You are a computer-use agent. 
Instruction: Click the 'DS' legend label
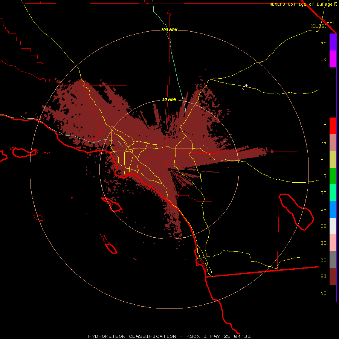click(x=323, y=226)
